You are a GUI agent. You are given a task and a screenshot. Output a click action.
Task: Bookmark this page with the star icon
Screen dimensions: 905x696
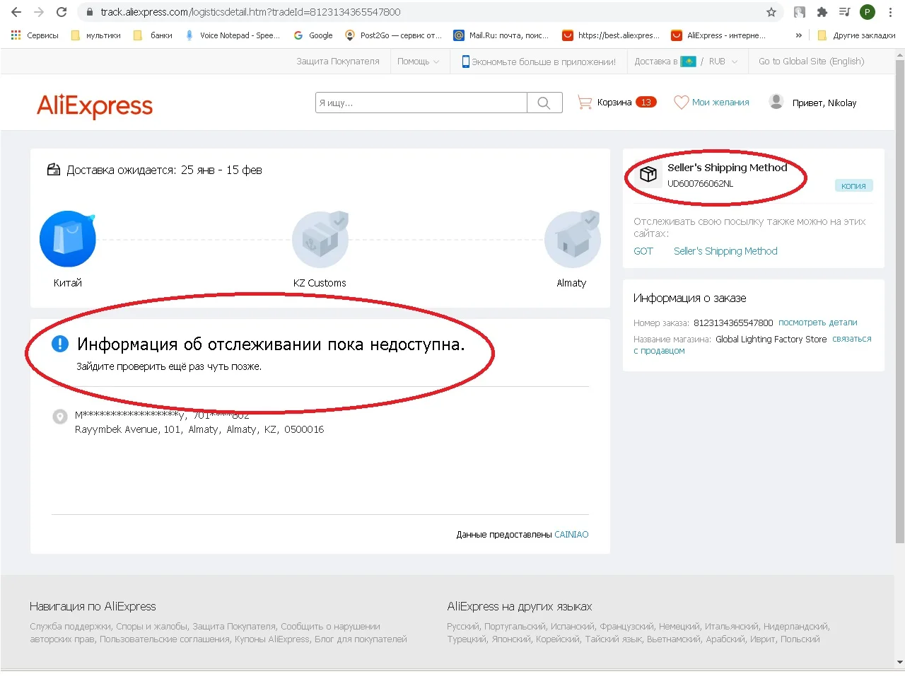click(x=771, y=12)
